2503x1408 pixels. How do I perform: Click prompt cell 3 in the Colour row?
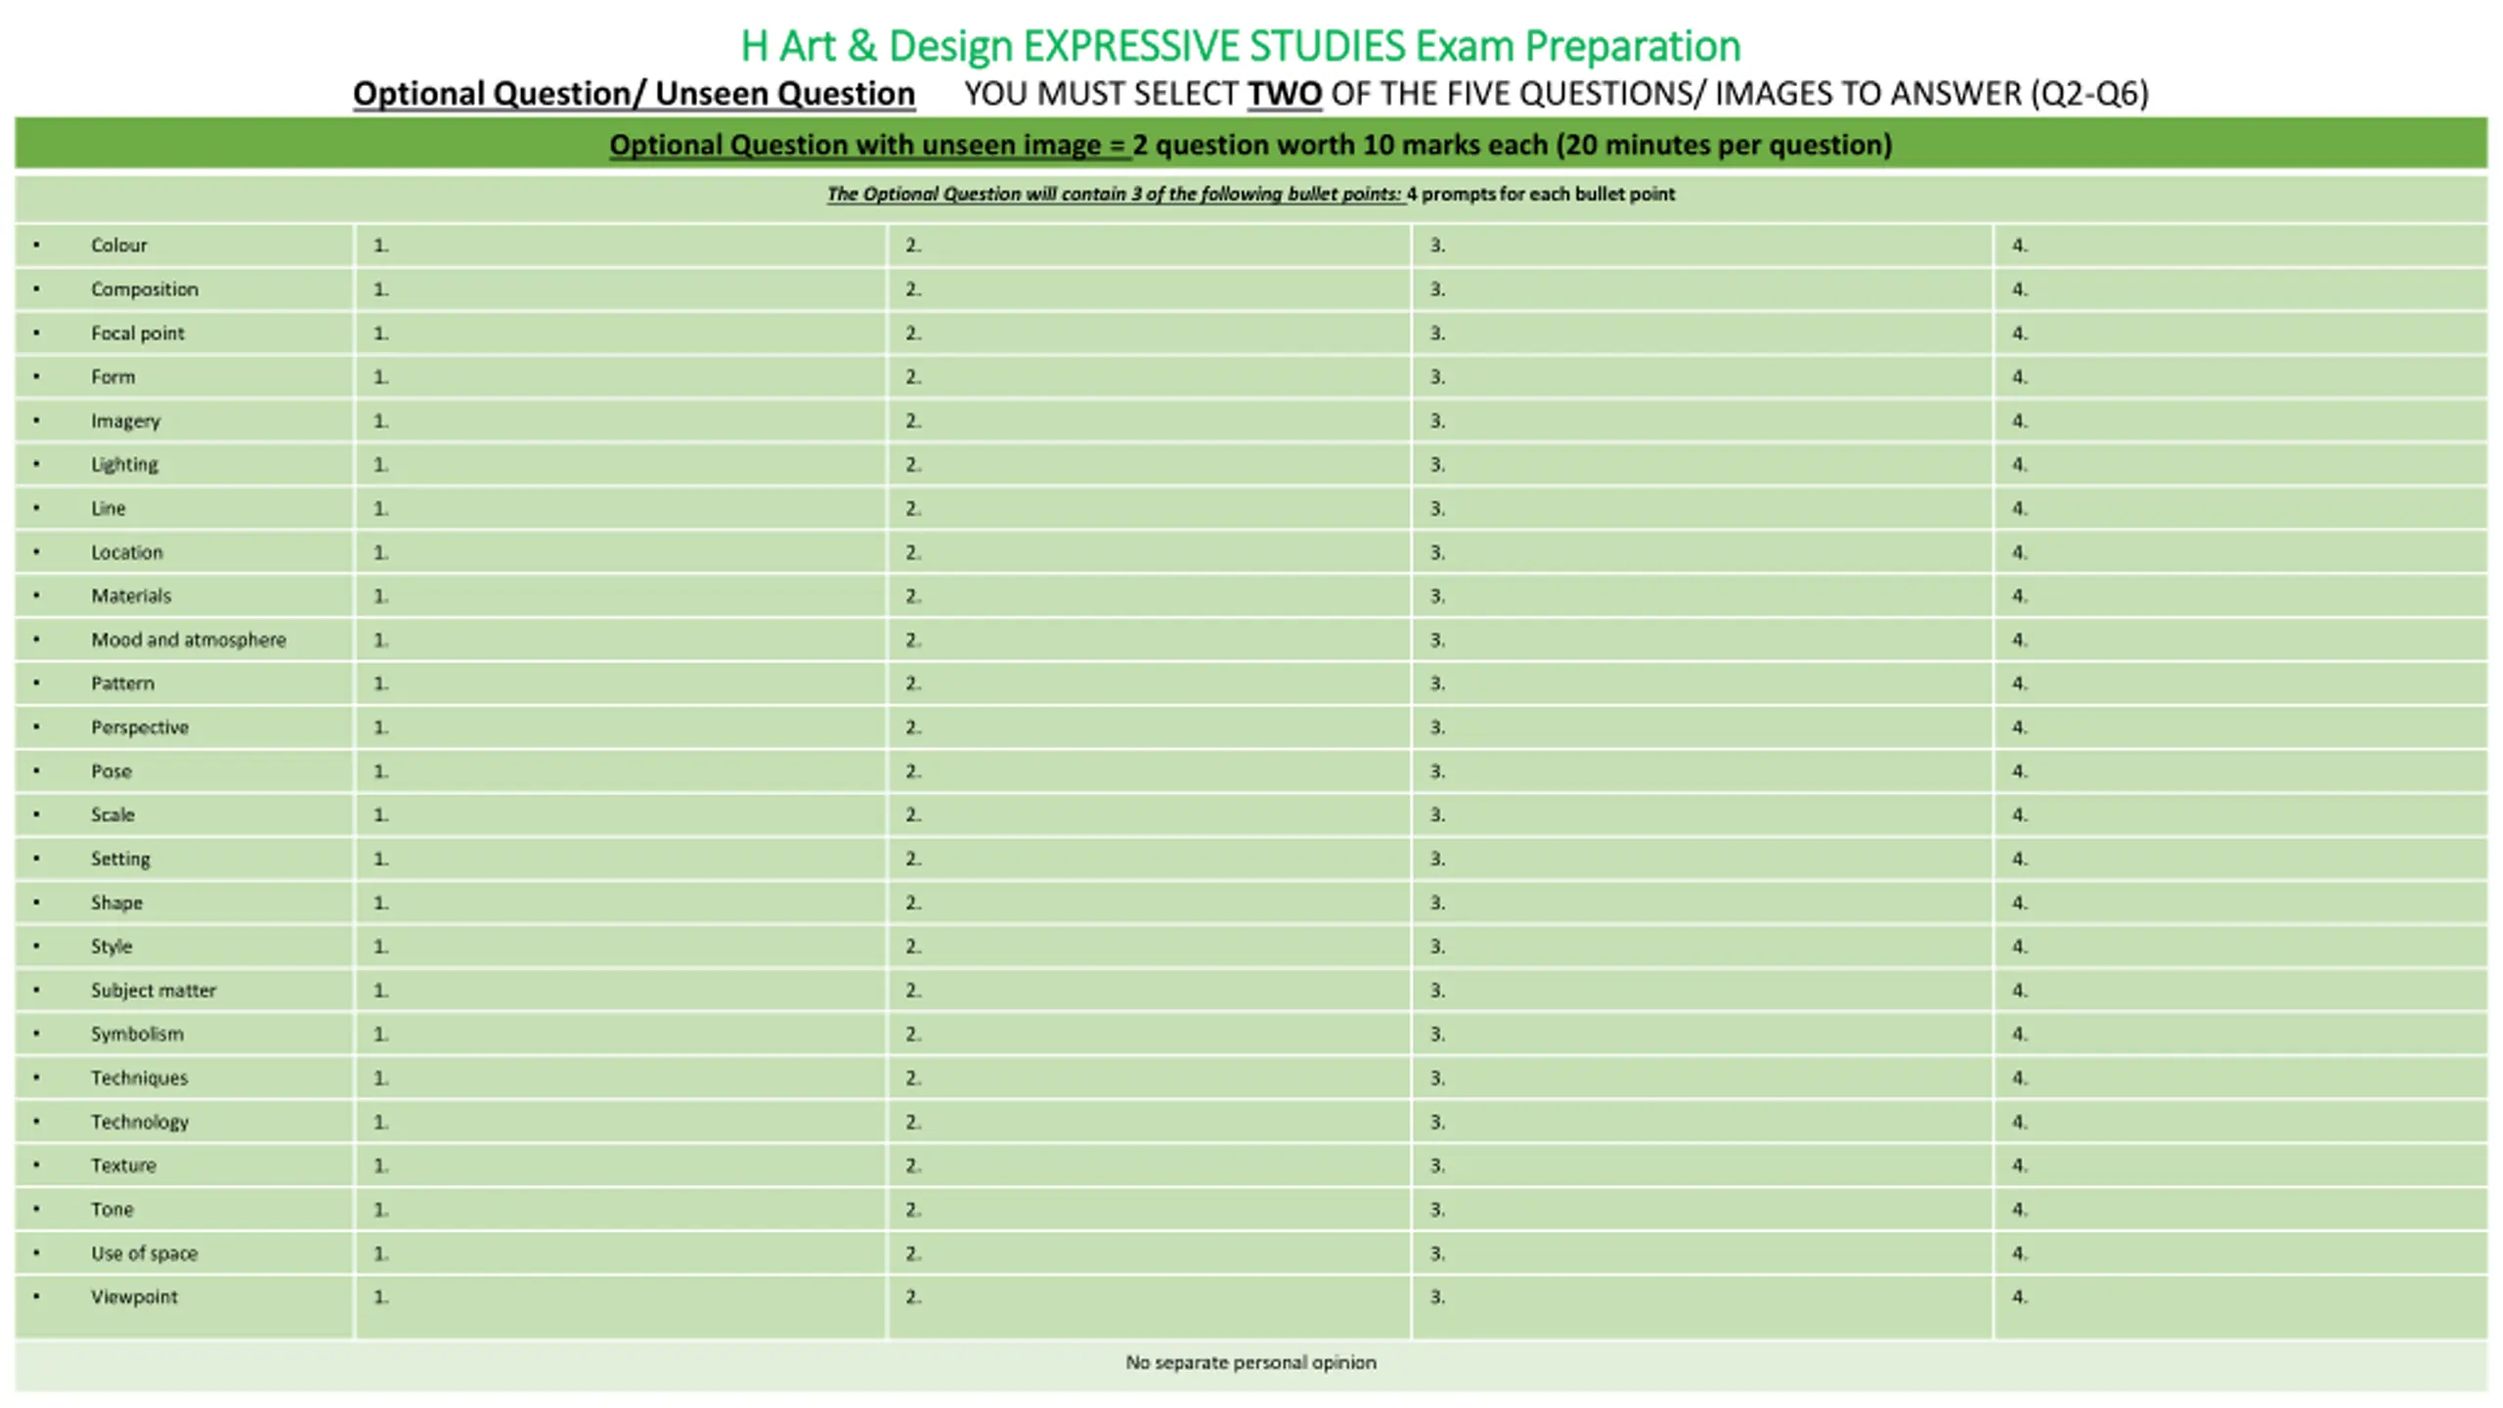pos(1702,245)
